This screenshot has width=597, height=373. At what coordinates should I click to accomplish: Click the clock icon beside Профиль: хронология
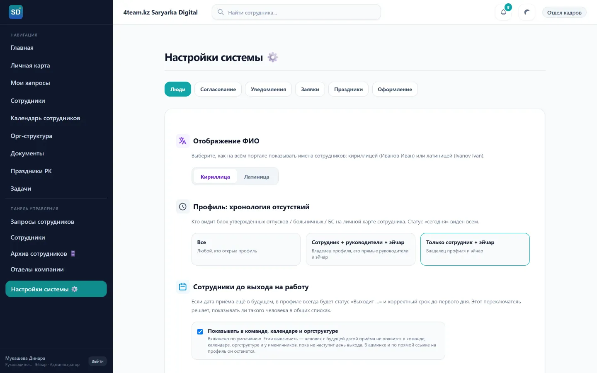[x=182, y=207]
